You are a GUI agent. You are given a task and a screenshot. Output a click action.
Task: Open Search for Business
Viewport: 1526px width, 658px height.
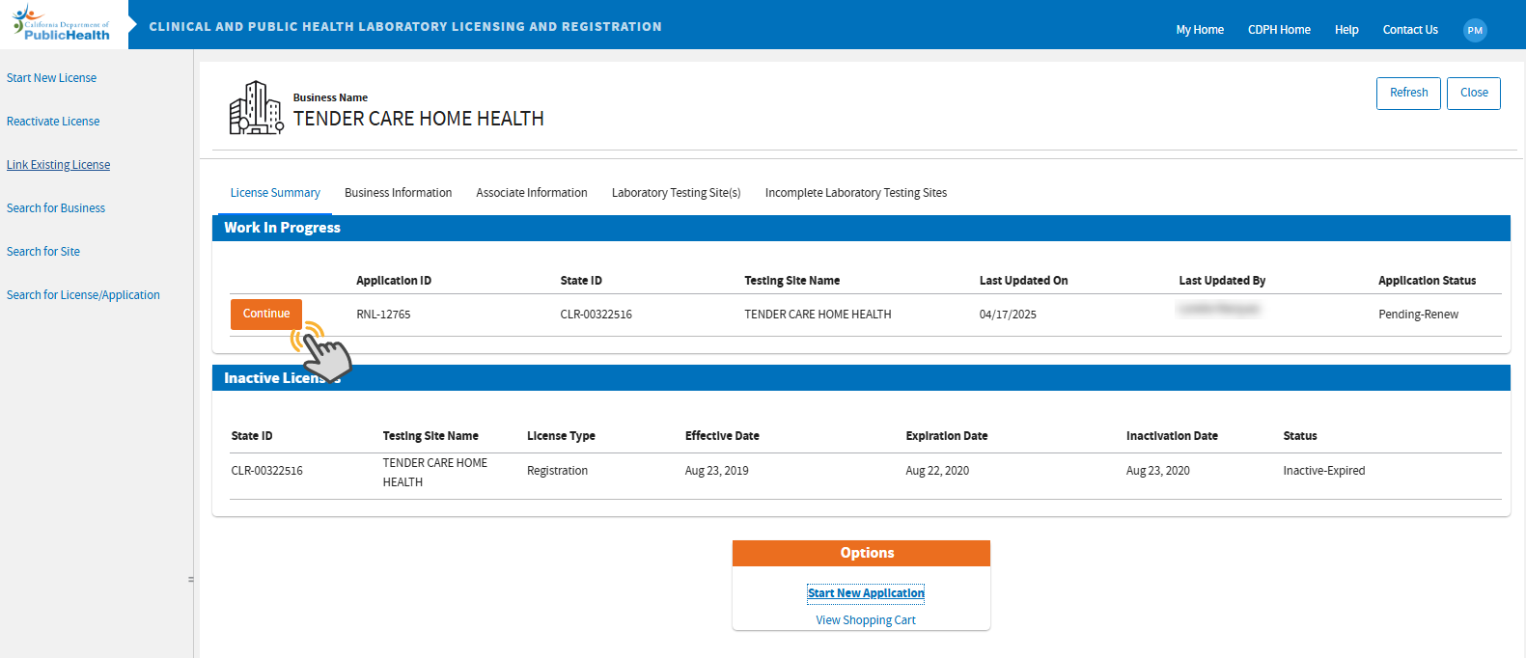(56, 208)
